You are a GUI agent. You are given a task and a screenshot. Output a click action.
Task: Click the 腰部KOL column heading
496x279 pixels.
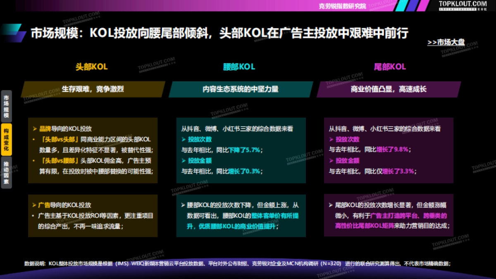(x=238, y=66)
